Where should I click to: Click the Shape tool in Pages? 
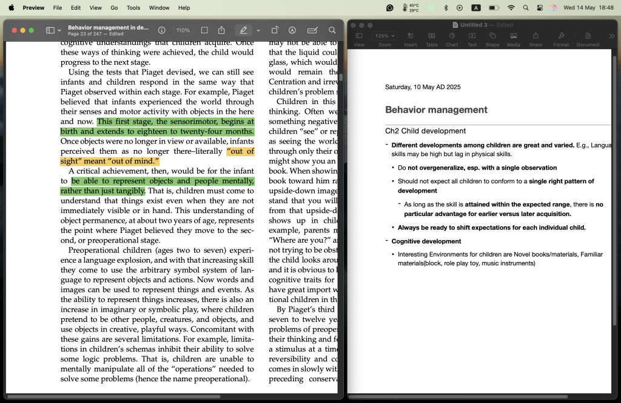492,39
